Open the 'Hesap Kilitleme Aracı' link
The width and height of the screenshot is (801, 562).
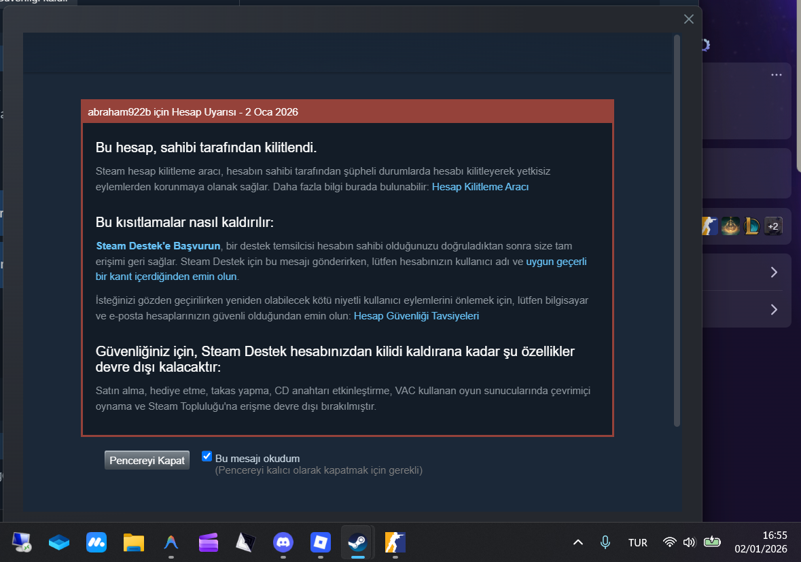(480, 187)
